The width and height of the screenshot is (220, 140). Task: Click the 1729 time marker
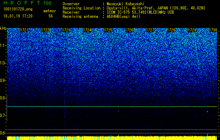click(192, 30)
